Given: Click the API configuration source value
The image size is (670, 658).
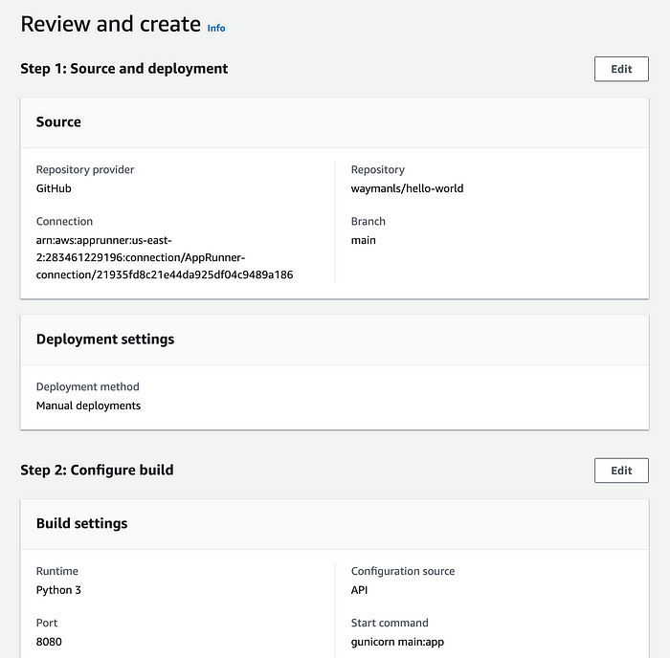Looking at the screenshot, I should click(359, 590).
